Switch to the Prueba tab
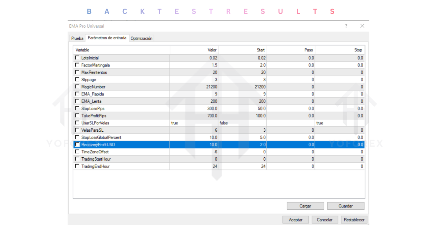 (77, 38)
